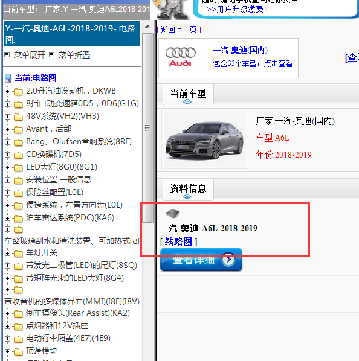Screen dimensions: 359x361
Task: Click folder icon of 点烟器和12V插座
Action: click(18, 327)
